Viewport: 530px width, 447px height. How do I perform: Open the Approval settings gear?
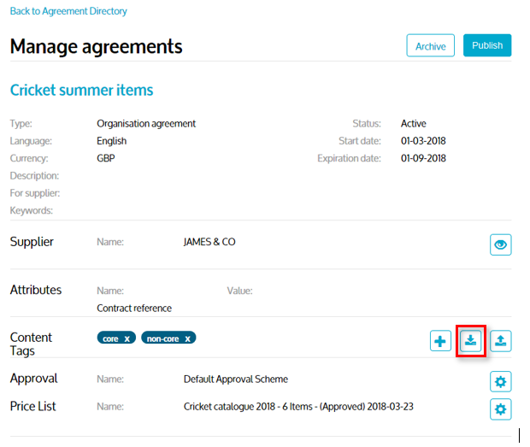500,381
